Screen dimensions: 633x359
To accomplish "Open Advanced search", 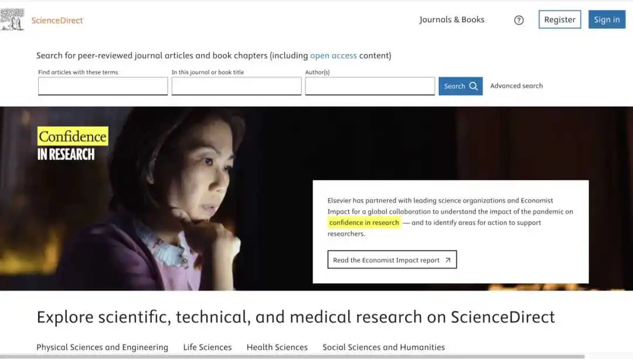I will 516,86.
